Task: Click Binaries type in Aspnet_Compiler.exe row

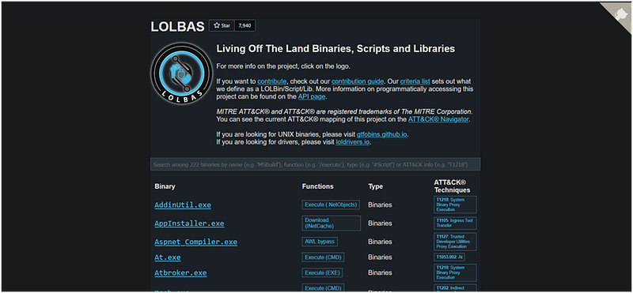Action: tap(380, 242)
